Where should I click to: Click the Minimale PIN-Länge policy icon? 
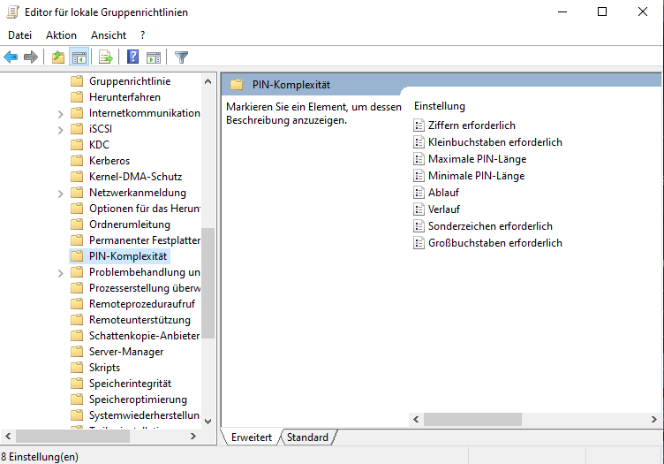(x=419, y=176)
